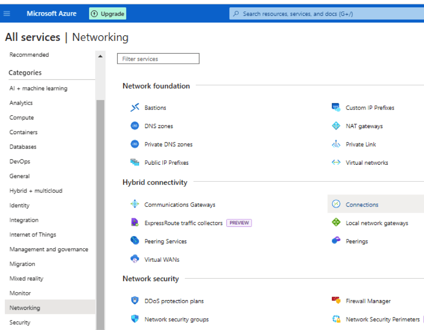Open the Connections service link
The image size is (424, 330).
(362, 205)
